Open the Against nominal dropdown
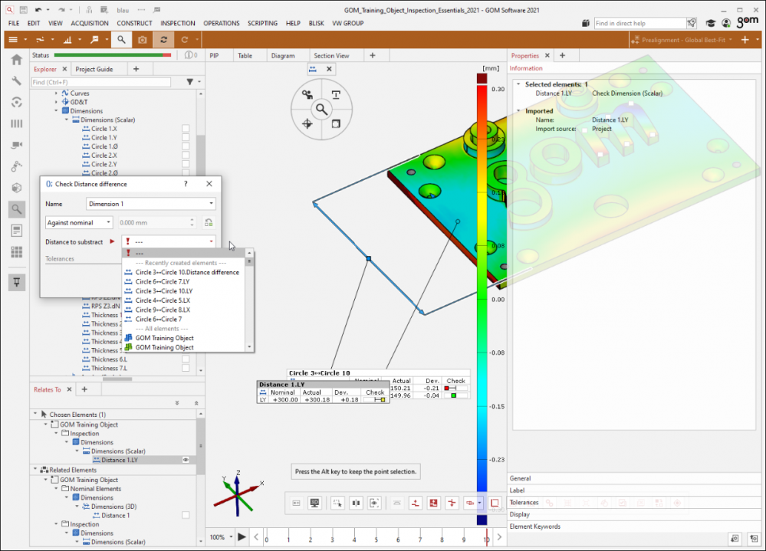 (x=79, y=222)
